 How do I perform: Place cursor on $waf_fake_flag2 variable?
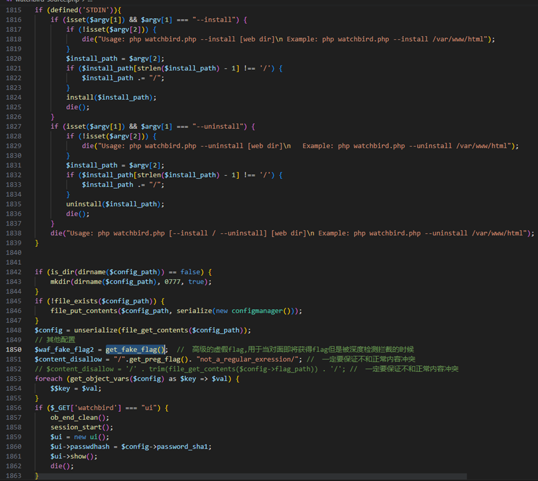click(64, 350)
